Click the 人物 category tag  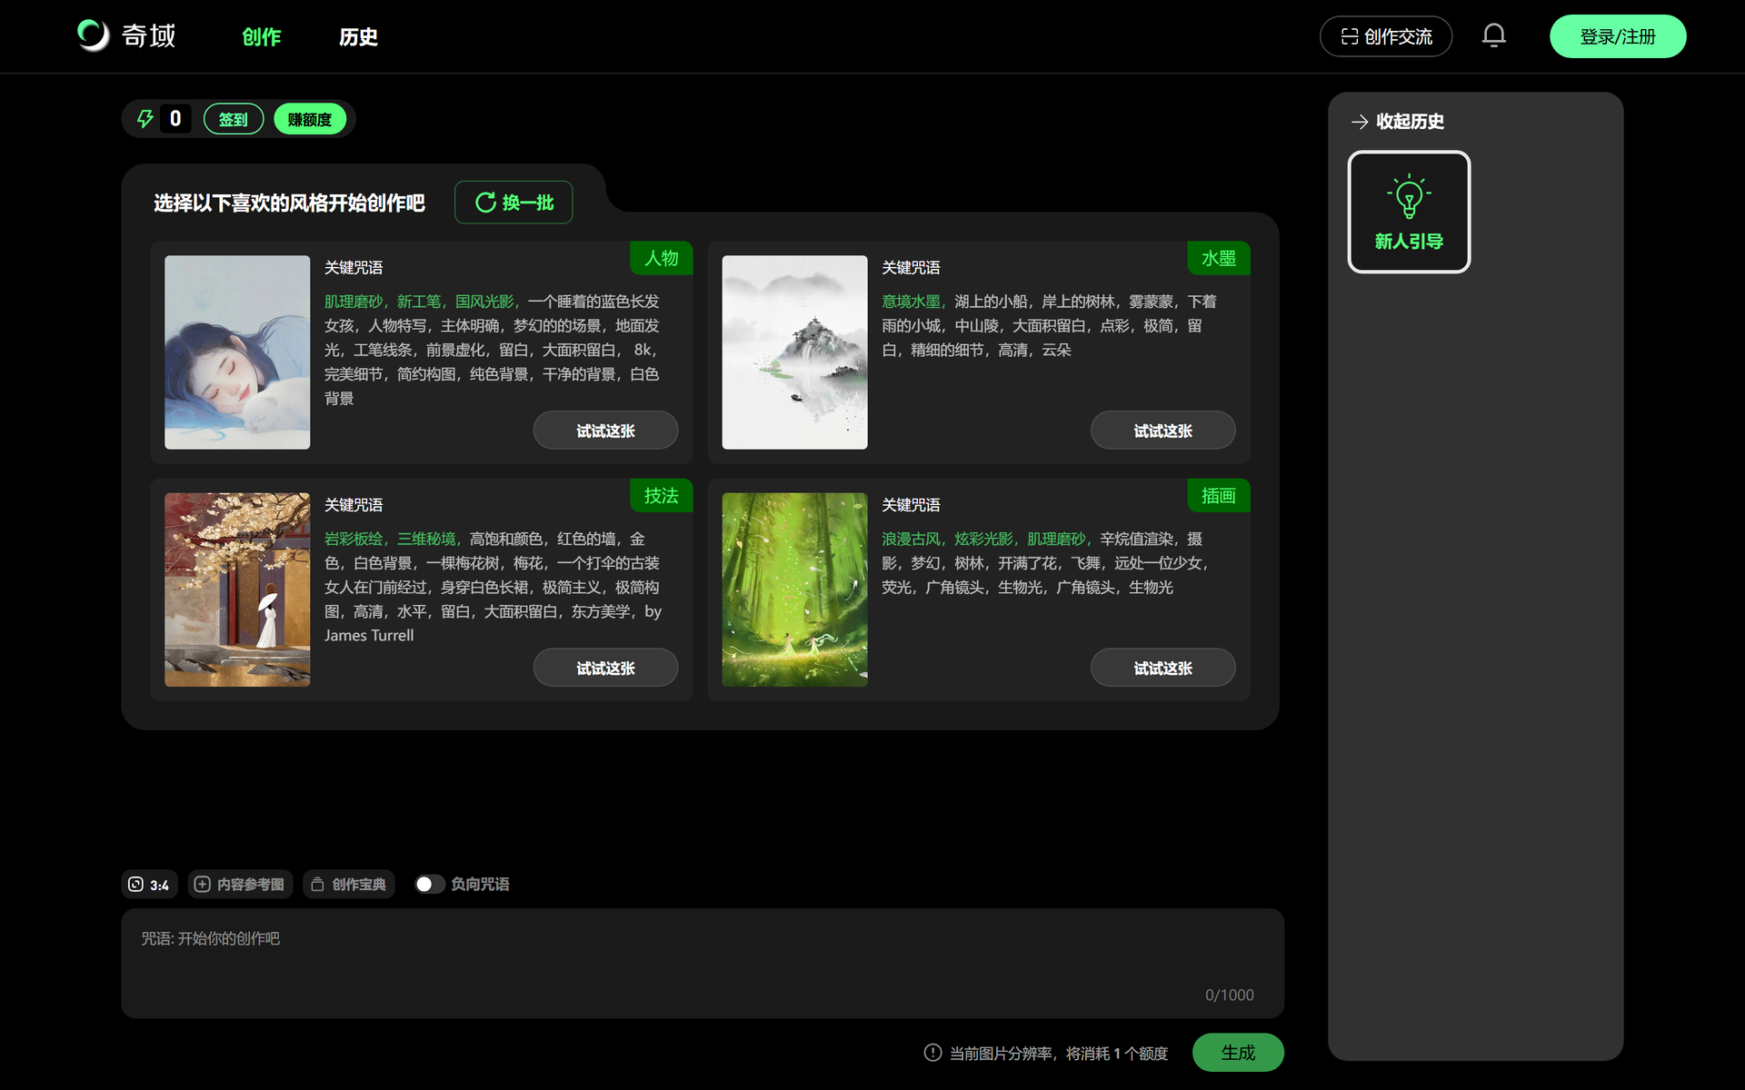point(662,258)
